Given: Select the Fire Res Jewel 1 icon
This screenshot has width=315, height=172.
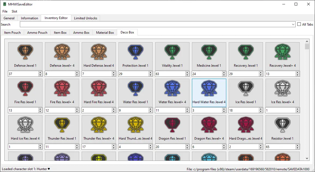Looking at the screenshot, I should point(25,88).
